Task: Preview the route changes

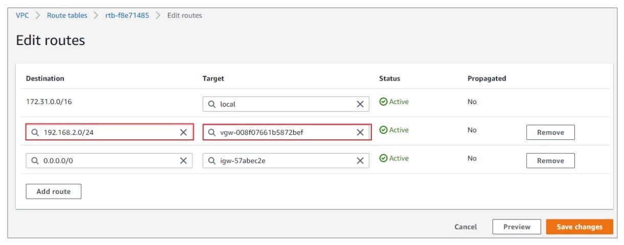Action: (517, 227)
